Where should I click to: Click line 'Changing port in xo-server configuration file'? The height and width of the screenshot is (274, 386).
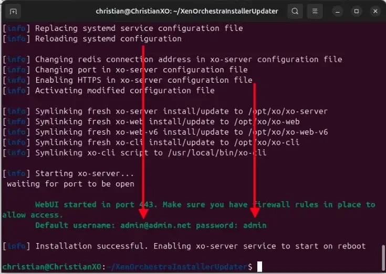[x=125, y=70]
